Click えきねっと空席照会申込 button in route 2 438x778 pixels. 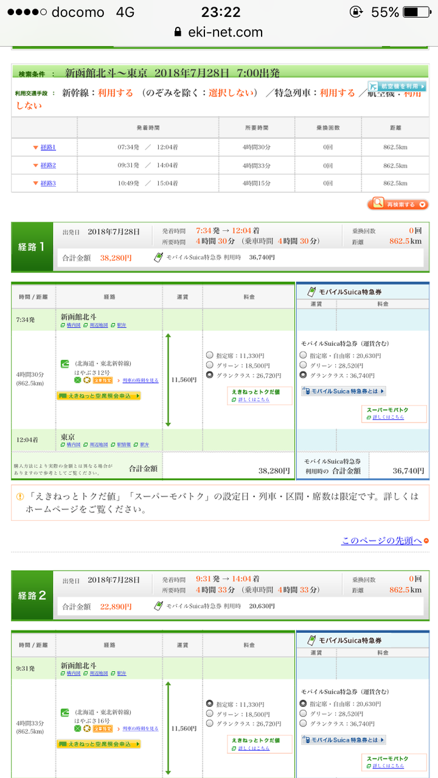tap(99, 744)
